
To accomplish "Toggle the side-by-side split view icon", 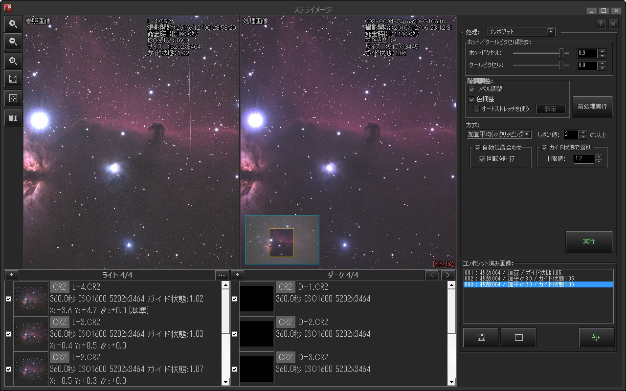I will [13, 118].
